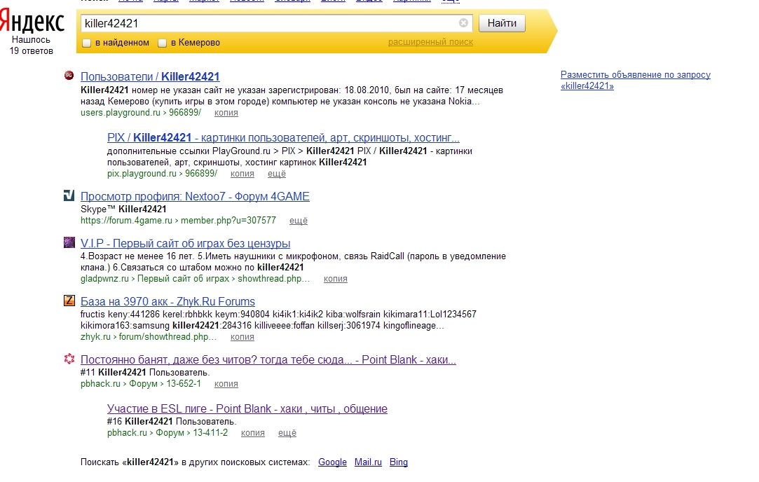Toggle the "в Кемерово" checkbox

tap(163, 43)
